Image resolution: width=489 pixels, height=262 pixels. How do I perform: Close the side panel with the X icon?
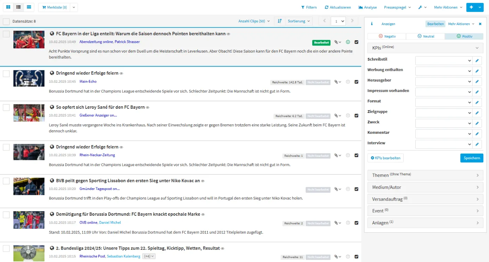tap(480, 24)
